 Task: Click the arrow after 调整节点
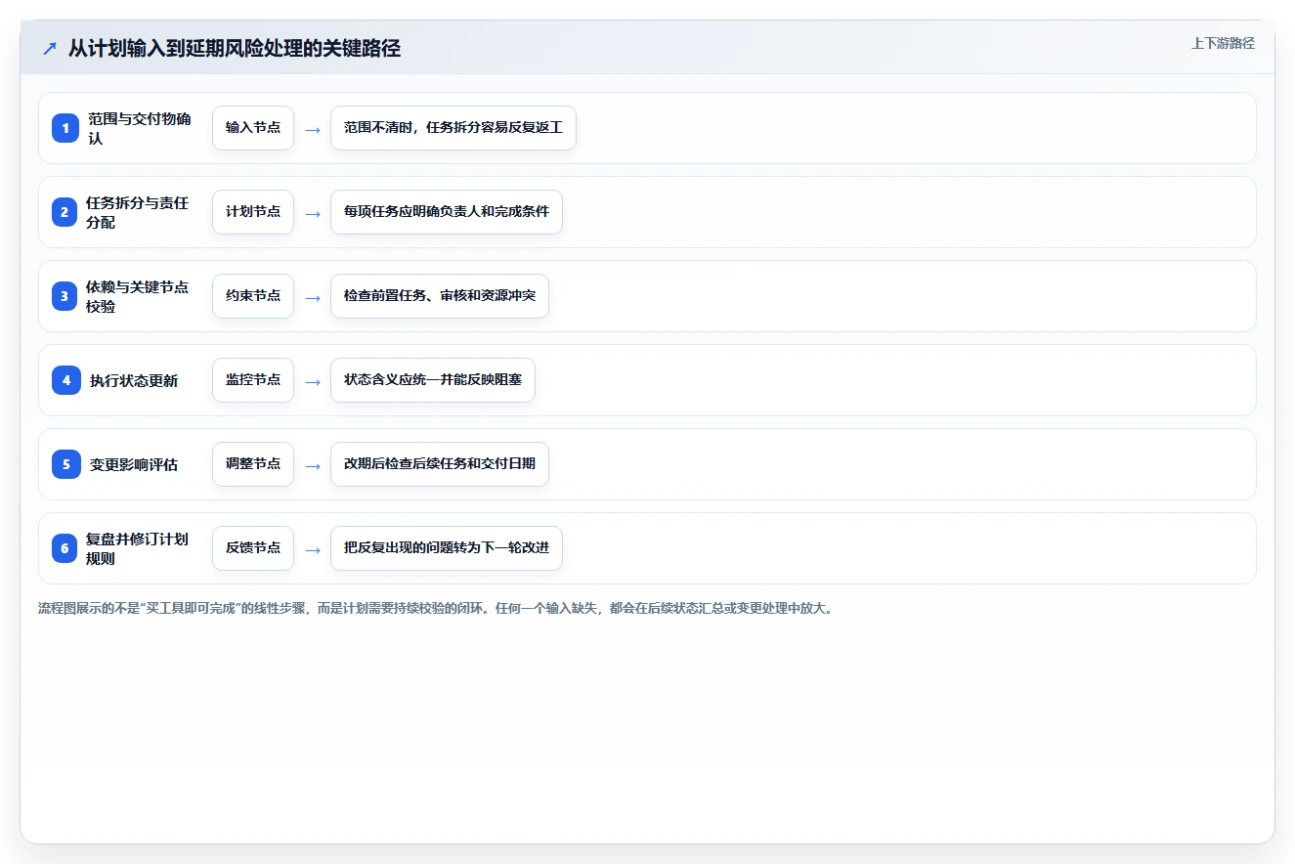pos(313,465)
